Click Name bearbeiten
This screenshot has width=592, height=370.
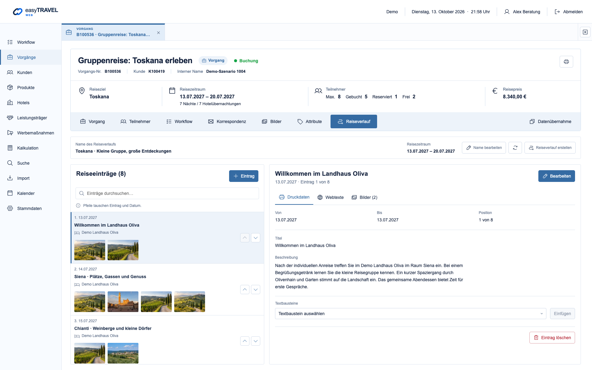(x=484, y=148)
